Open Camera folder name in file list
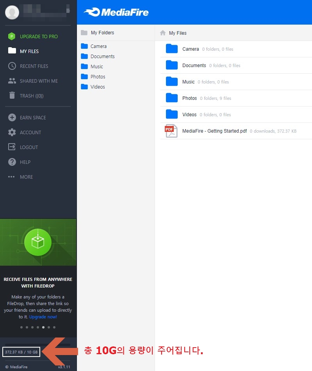The width and height of the screenshot is (312, 371). pyautogui.click(x=191, y=49)
